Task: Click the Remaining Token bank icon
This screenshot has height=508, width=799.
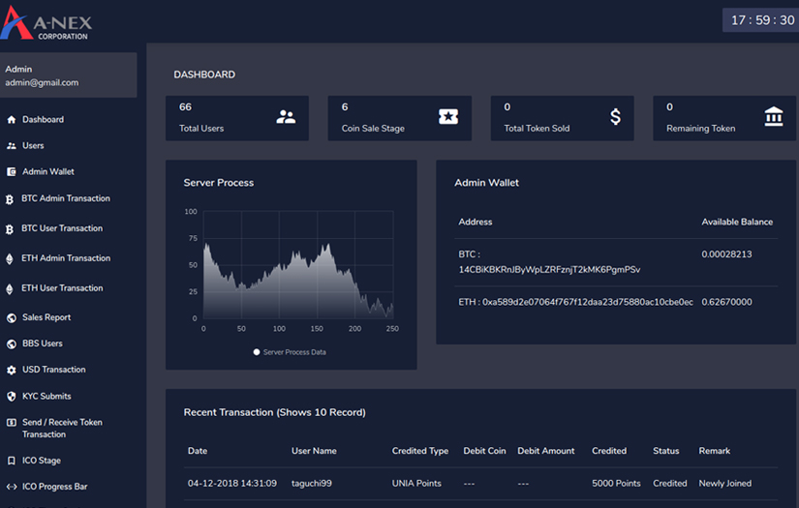Action: point(774,116)
